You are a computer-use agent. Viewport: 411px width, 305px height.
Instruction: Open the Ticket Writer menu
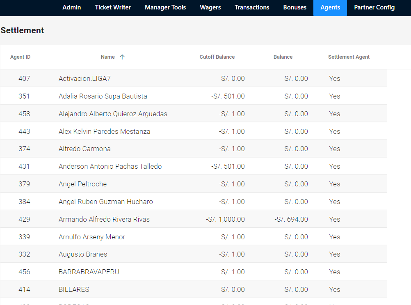click(x=113, y=7)
